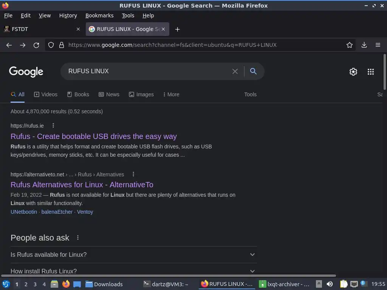Bookmark this page with the star icon
Image resolution: width=387 pixels, height=290 pixels.
click(x=350, y=45)
